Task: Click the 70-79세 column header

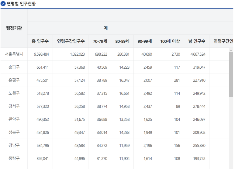Action: coord(100,41)
